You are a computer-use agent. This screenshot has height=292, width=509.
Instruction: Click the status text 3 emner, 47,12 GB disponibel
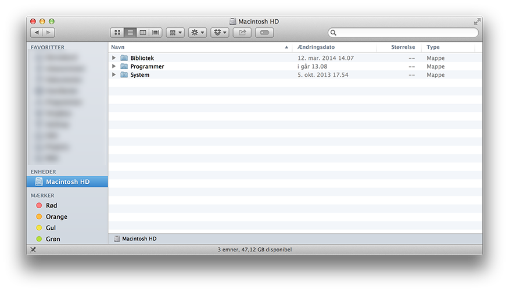(254, 250)
